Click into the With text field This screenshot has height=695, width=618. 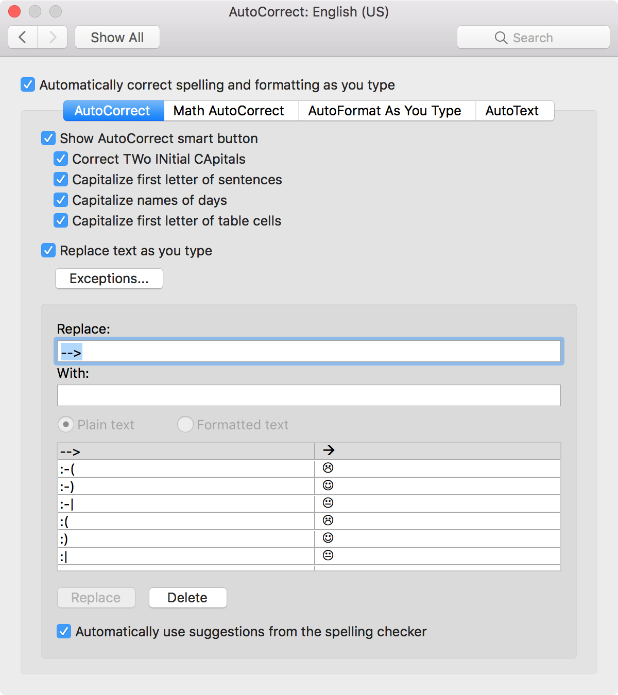pos(309,395)
